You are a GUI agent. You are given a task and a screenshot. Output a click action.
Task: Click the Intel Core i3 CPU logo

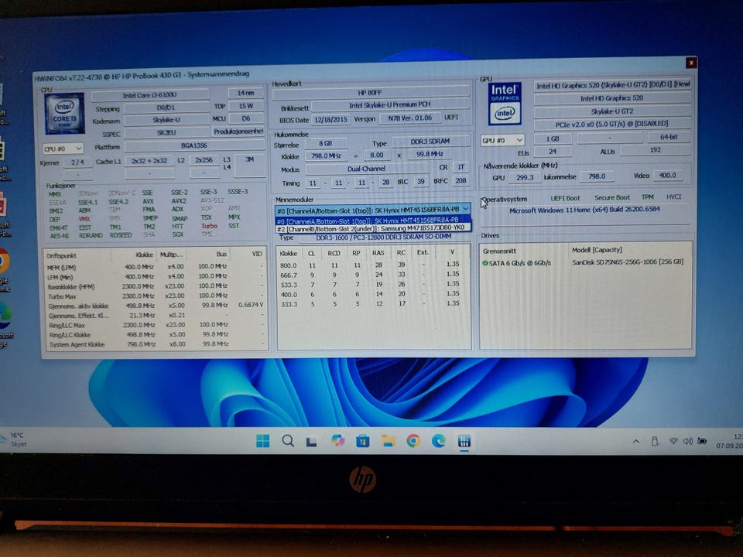tap(64, 113)
